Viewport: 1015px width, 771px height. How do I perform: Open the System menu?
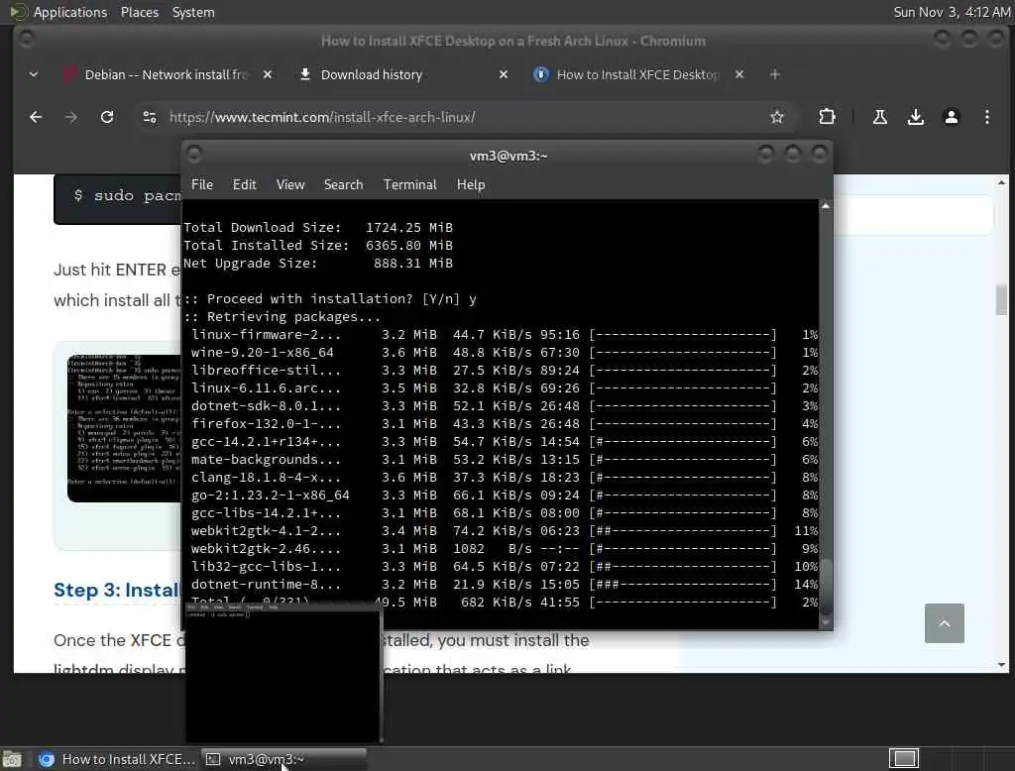193,12
